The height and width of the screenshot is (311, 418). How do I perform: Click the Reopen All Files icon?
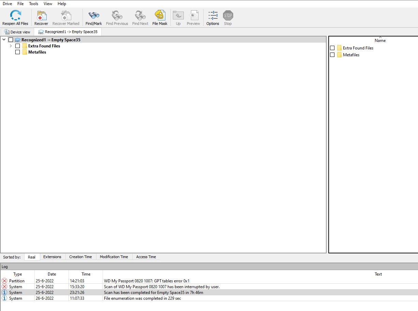(15, 15)
